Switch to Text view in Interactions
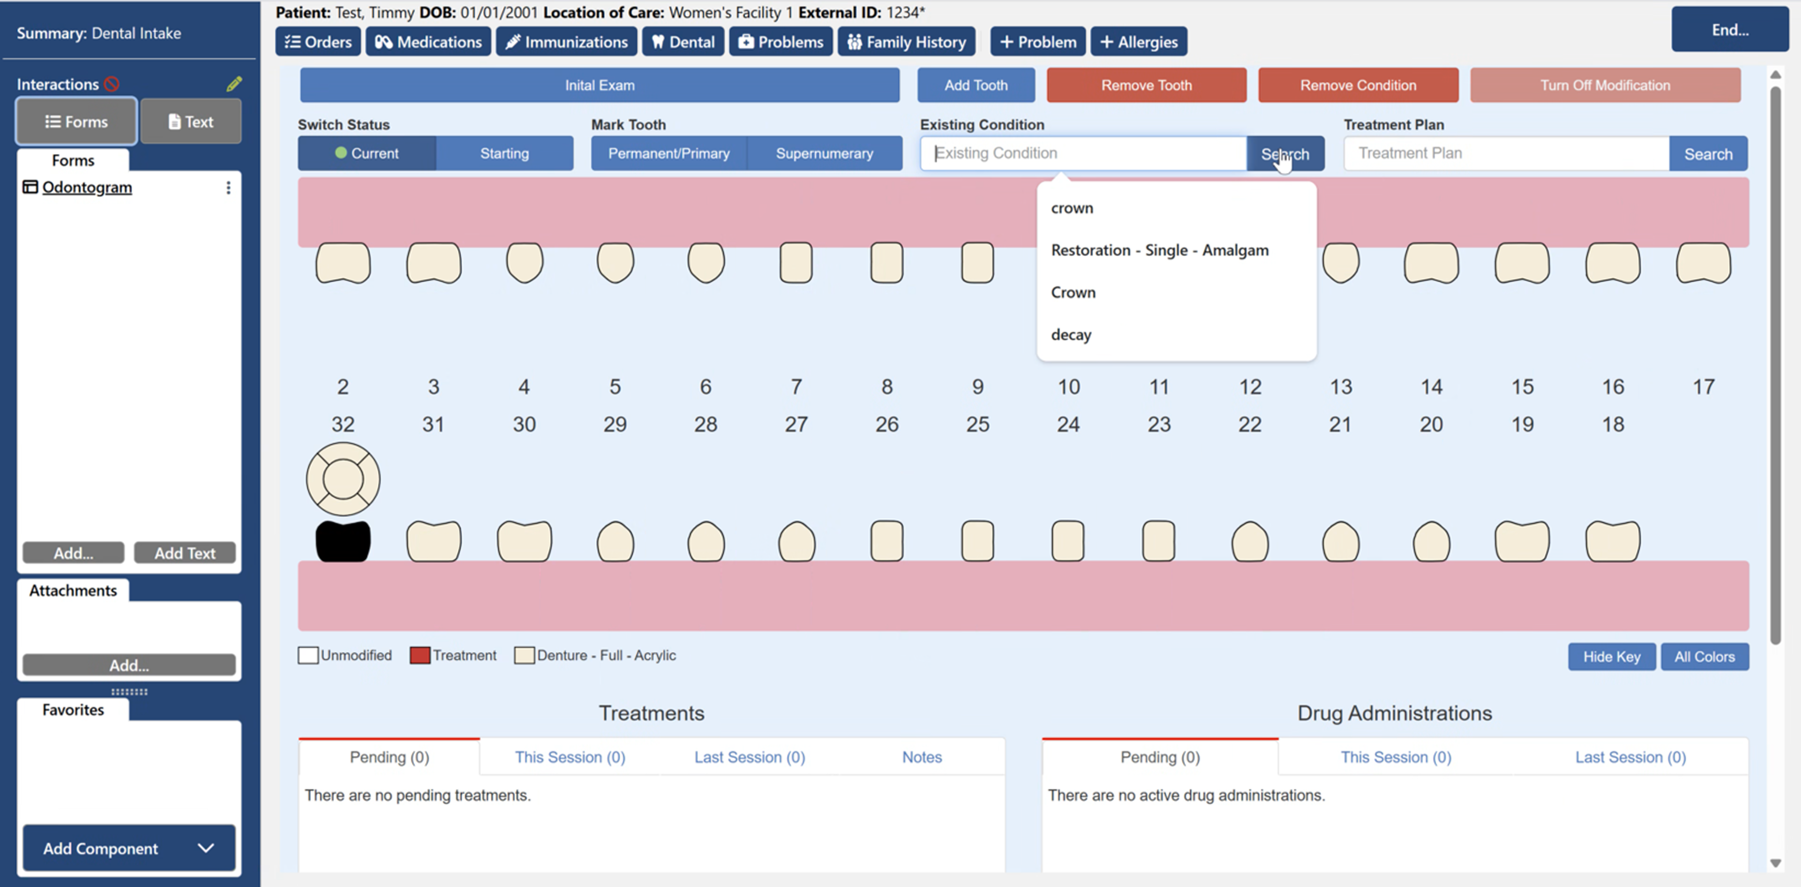 tap(191, 122)
